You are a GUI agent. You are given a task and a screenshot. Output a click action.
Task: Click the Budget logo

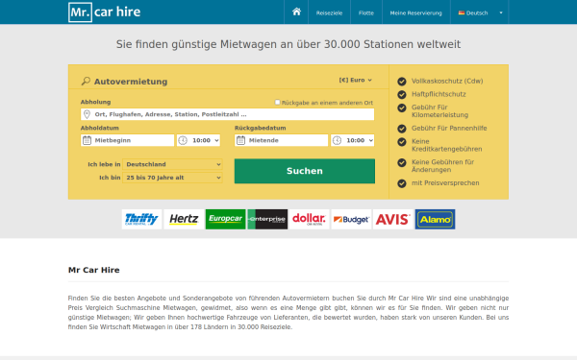click(x=351, y=219)
